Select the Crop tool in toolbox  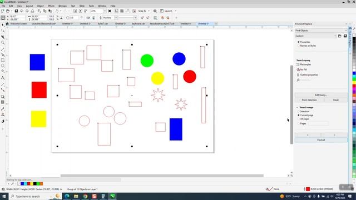(3, 37)
